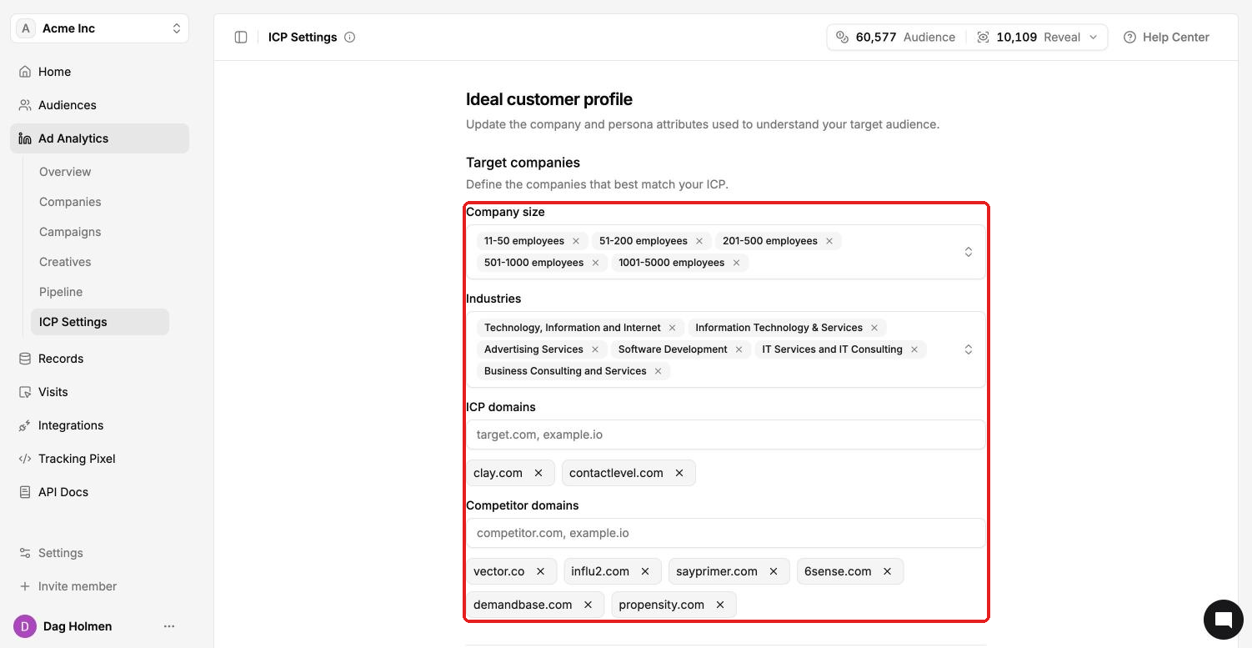This screenshot has height=648, width=1252.
Task: Open the Ad Analytics Overview page
Action: pyautogui.click(x=100, y=172)
